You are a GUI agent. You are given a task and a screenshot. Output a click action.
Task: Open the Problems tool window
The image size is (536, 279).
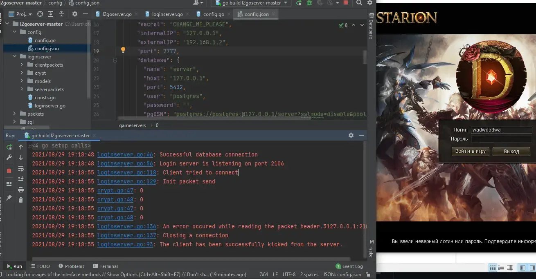[x=71, y=266]
